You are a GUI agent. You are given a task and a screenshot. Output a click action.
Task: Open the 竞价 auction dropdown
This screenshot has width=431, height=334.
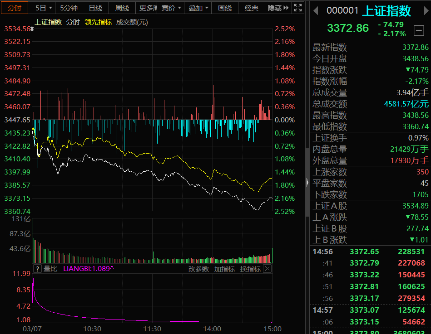click(x=172, y=8)
